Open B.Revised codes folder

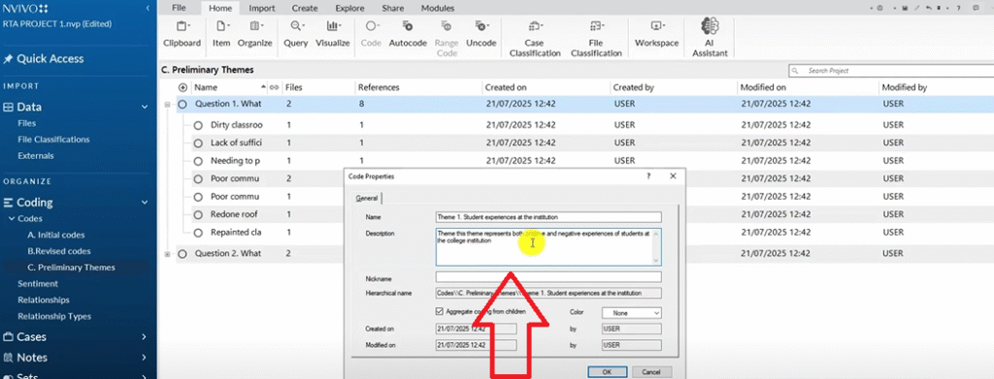point(59,251)
